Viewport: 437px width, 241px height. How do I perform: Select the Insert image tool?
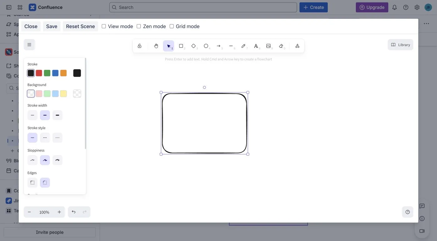(268, 46)
